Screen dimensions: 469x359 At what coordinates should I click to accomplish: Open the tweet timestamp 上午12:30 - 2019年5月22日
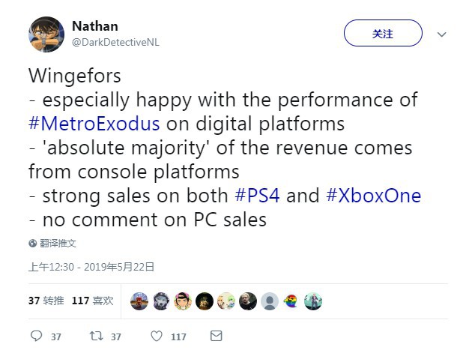91,266
